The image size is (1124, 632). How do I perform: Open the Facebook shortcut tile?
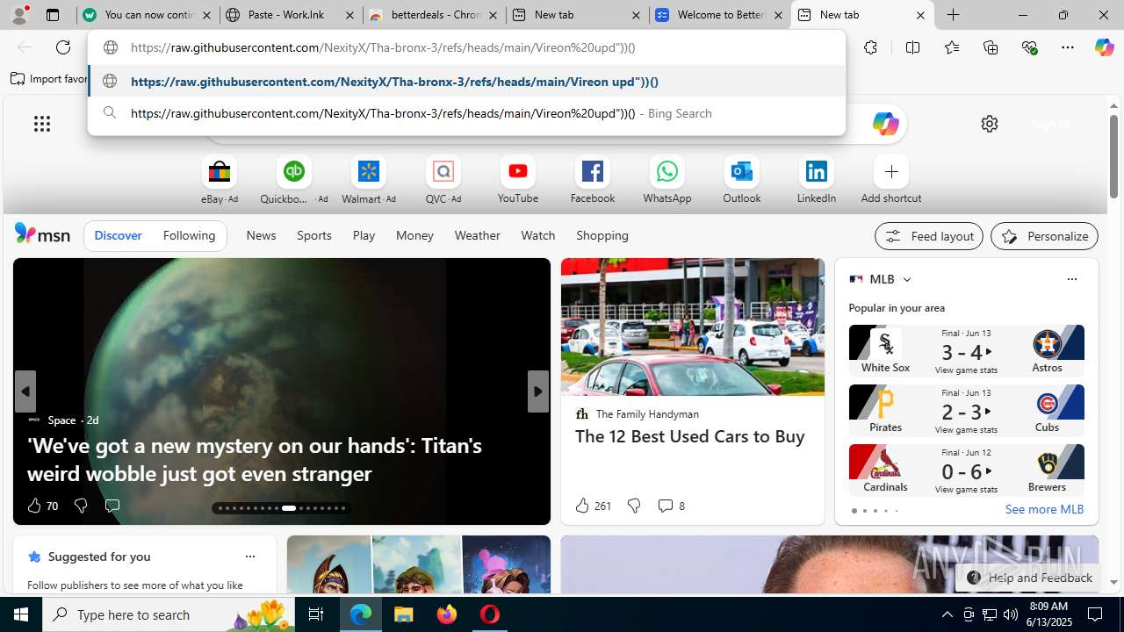[593, 181]
